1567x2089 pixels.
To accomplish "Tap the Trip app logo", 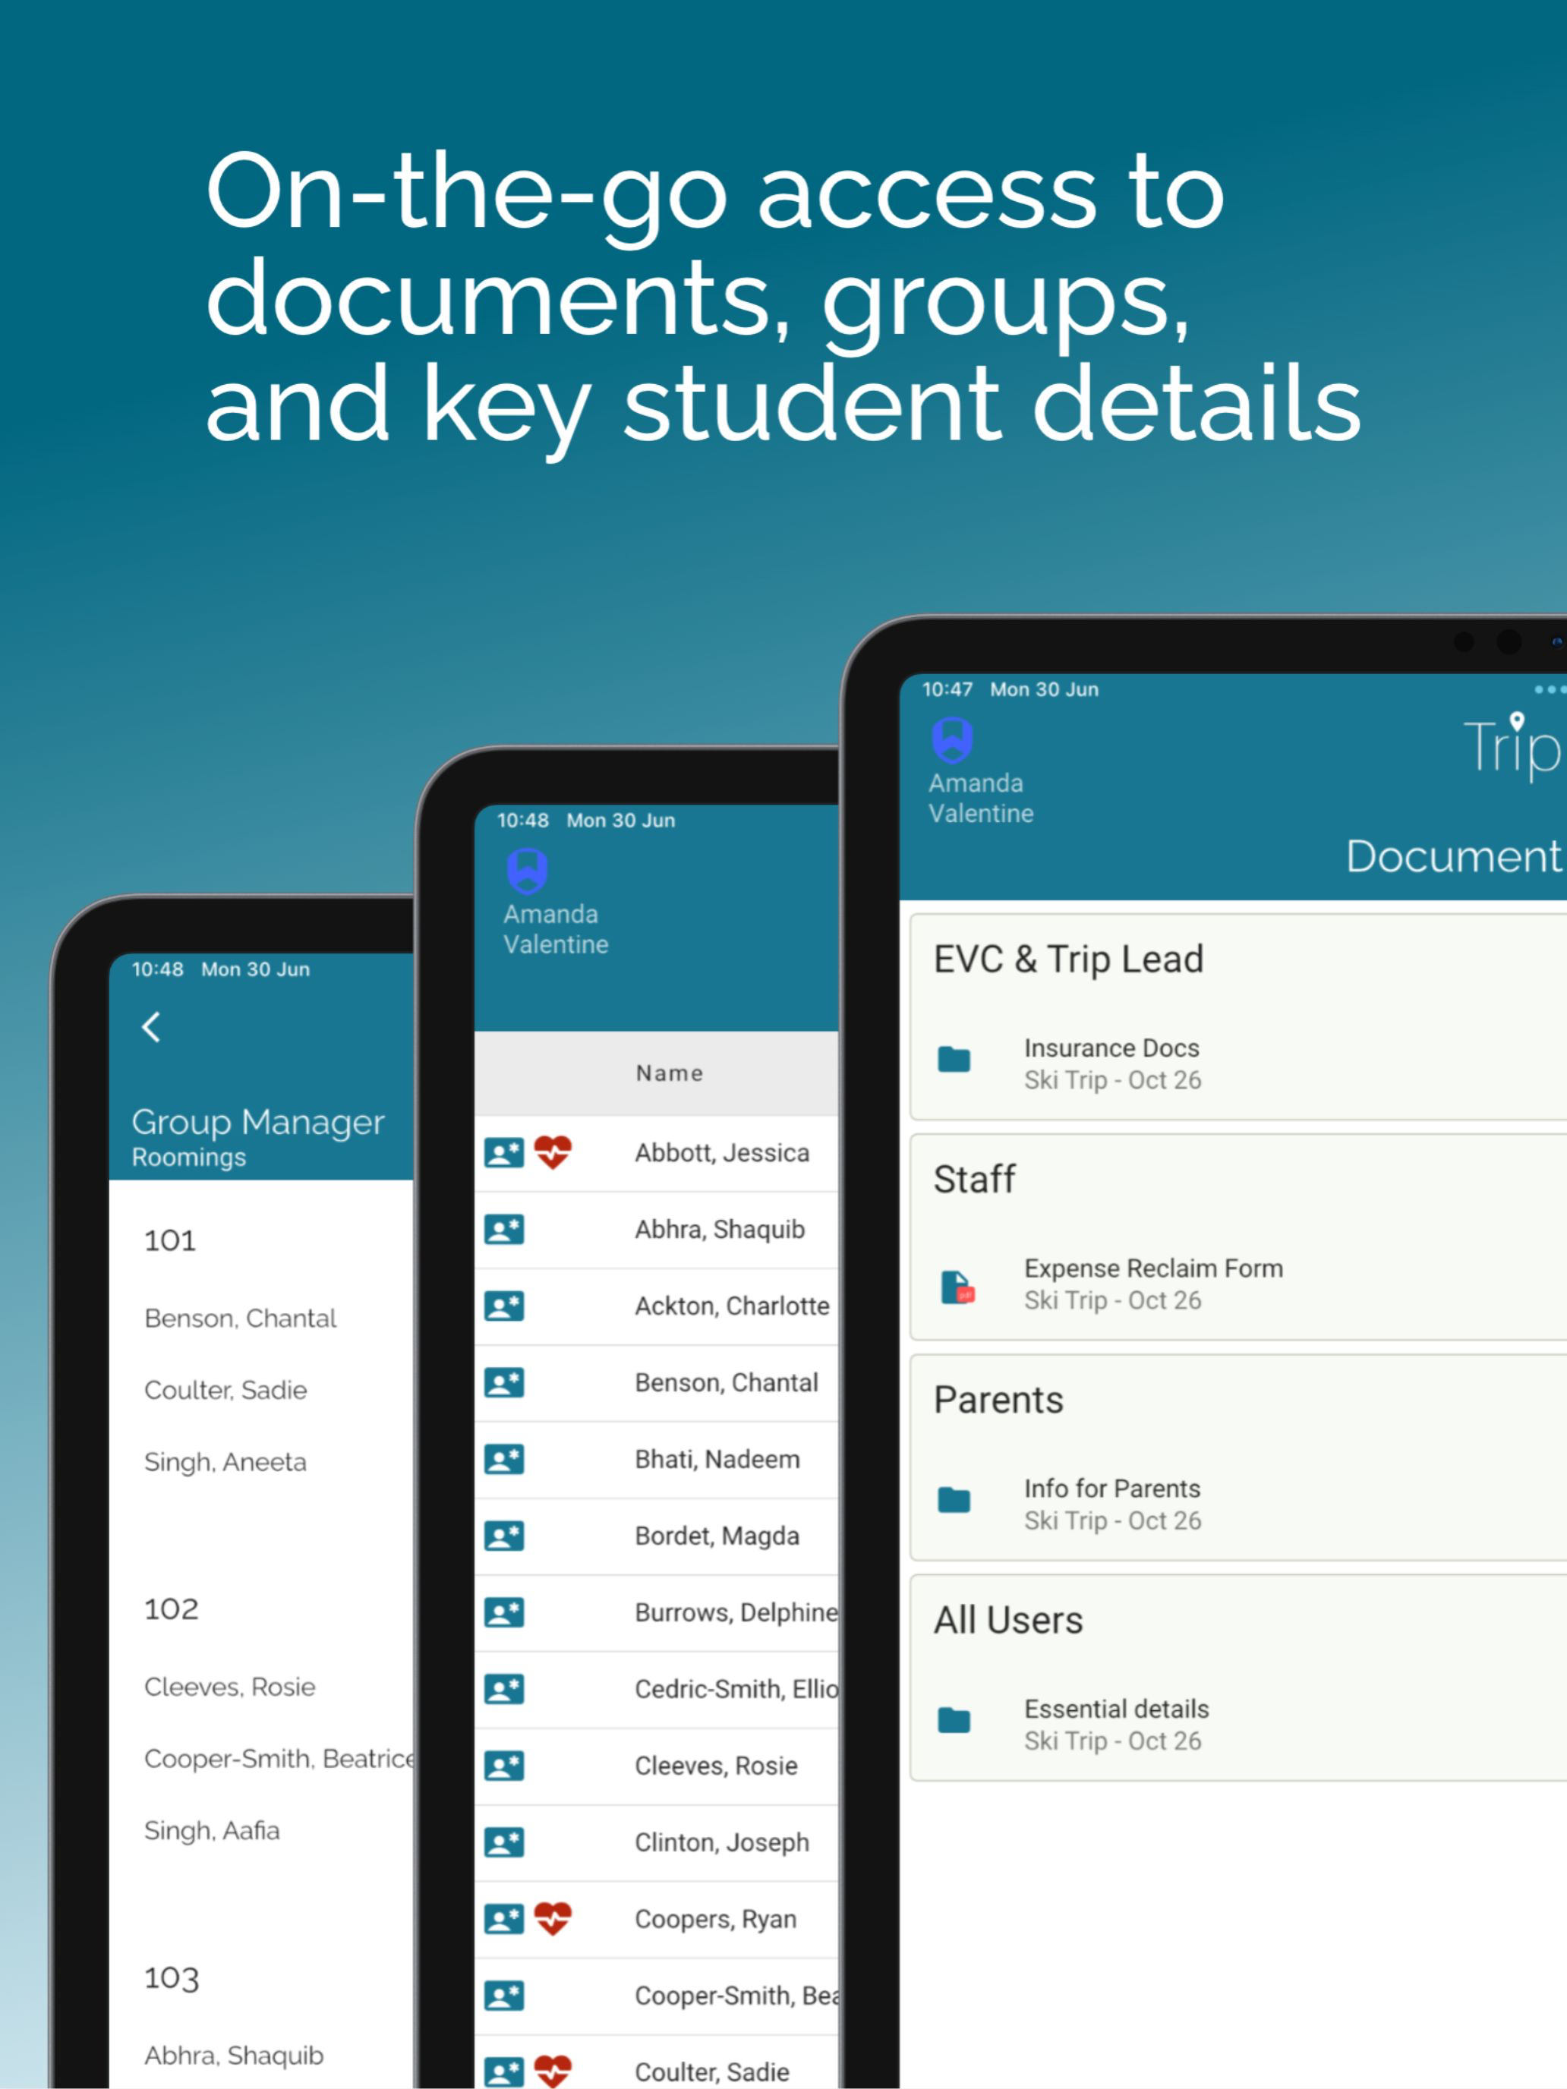I will pyautogui.click(x=1513, y=748).
